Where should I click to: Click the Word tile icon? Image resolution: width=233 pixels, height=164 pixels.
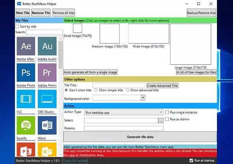47,125
